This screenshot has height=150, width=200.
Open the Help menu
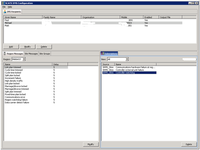click(10, 7)
